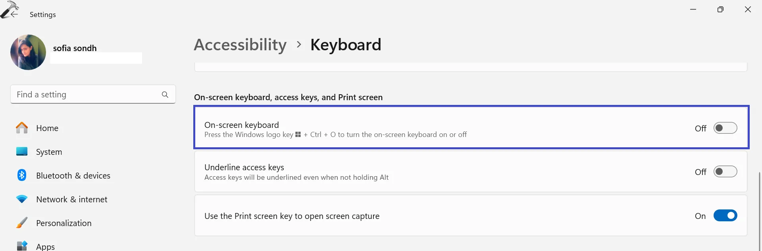762x251 pixels.
Task: Click the user profile picture
Action: [28, 52]
